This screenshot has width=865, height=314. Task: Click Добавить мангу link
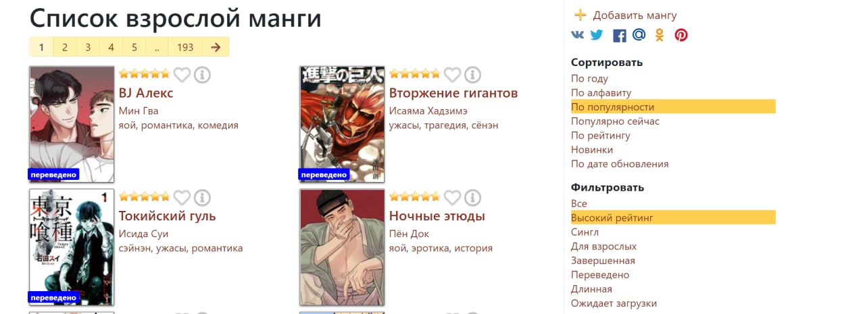click(625, 15)
